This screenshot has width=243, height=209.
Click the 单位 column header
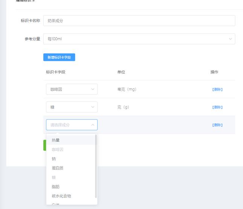(121, 72)
